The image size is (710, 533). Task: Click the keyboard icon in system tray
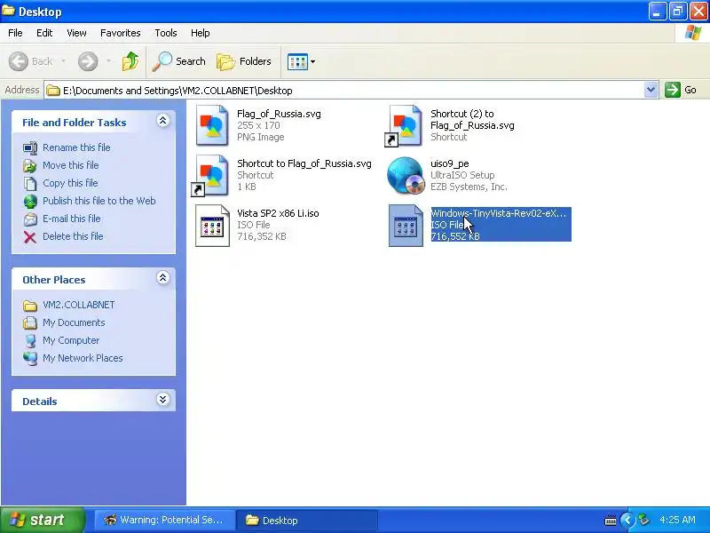pos(611,520)
